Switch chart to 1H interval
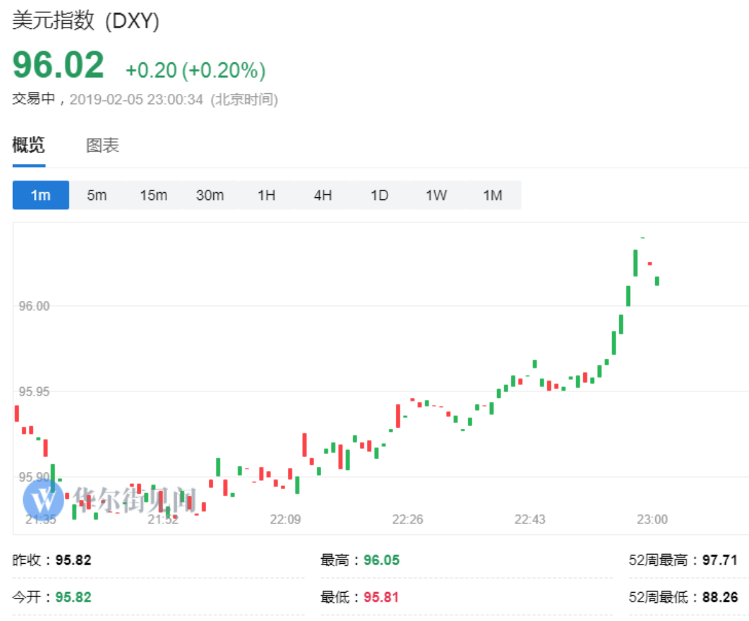 (x=267, y=195)
